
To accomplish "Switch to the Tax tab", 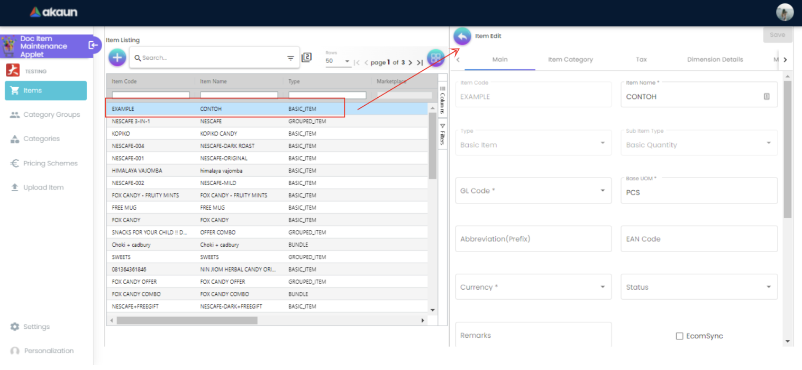I will tap(641, 60).
